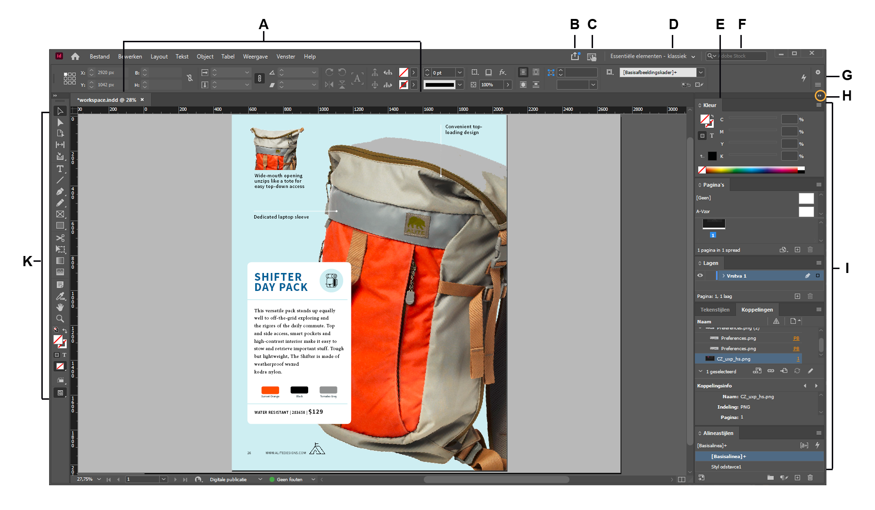Activate the Gap tool
The image size is (875, 510).
pyautogui.click(x=60, y=145)
